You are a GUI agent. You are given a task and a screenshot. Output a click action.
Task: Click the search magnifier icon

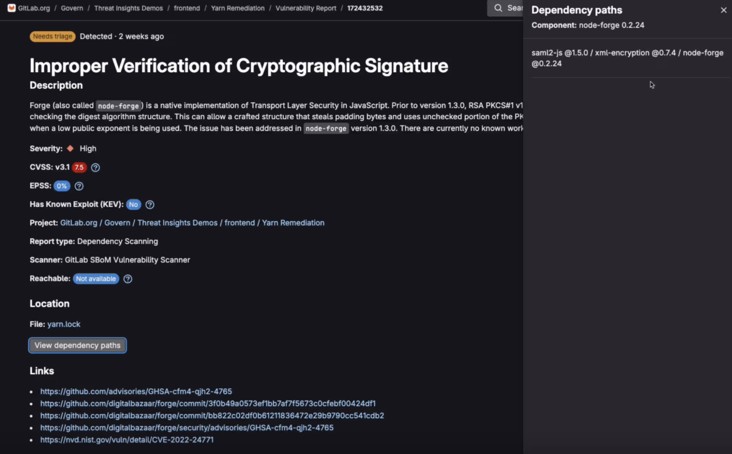coord(498,8)
